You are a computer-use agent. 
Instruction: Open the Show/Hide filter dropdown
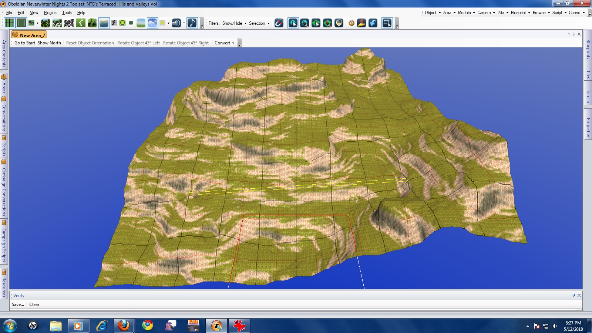[x=234, y=23]
